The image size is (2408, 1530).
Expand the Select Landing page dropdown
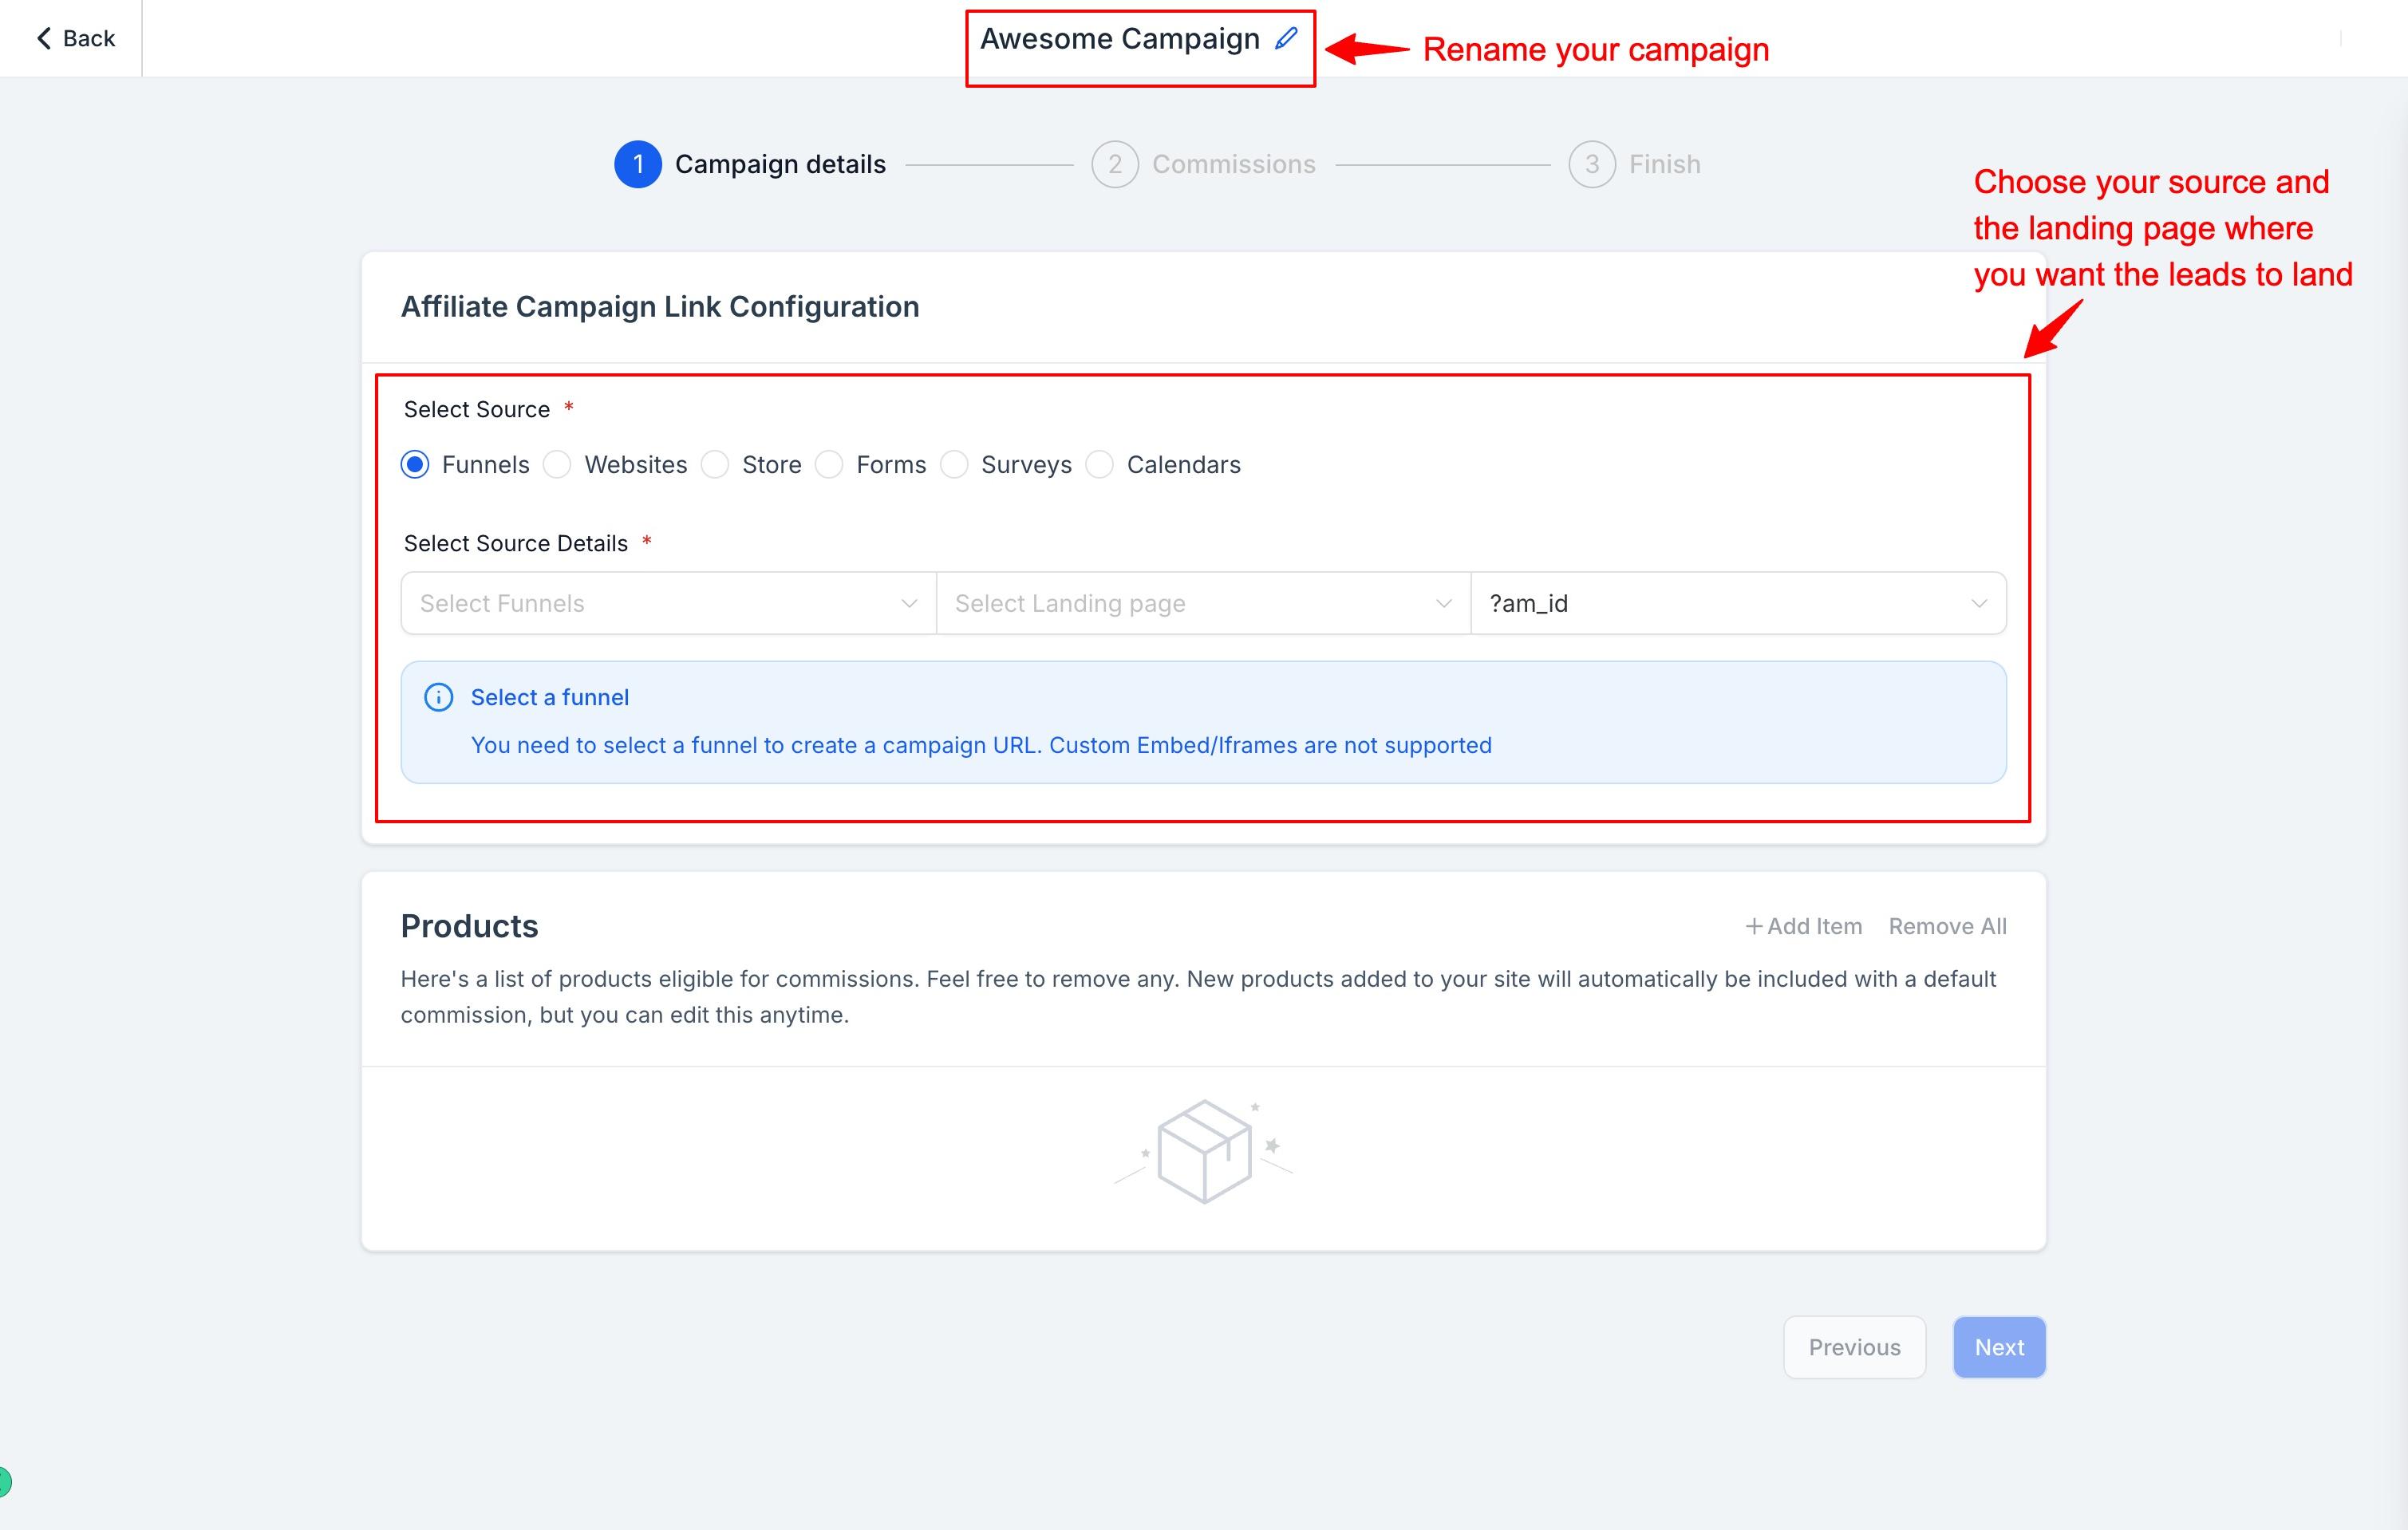click(x=1203, y=603)
